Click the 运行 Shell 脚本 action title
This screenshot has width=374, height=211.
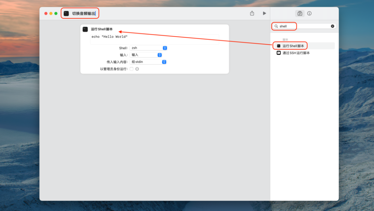102,29
